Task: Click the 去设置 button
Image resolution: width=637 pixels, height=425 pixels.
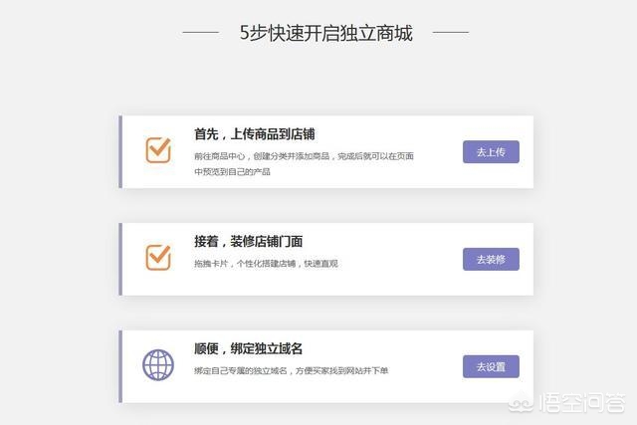Action: (x=491, y=366)
